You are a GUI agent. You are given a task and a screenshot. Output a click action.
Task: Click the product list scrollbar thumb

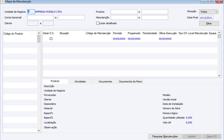pos(39,39)
